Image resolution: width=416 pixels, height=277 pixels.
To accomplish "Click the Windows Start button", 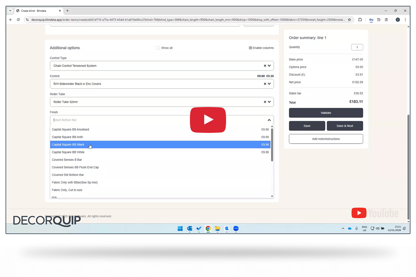I will pyautogui.click(x=180, y=228).
